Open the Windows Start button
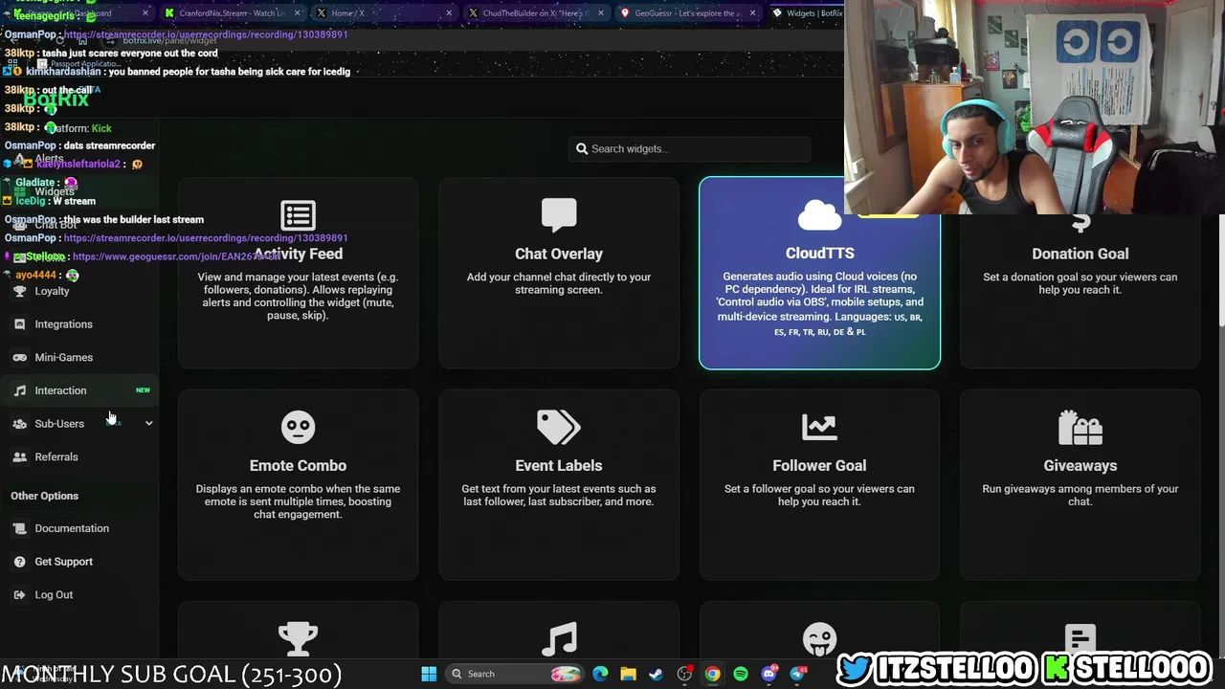 click(x=429, y=674)
